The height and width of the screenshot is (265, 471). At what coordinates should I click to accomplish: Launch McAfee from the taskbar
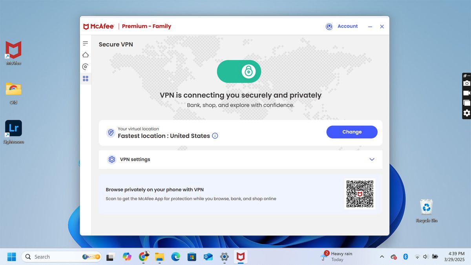(x=240, y=256)
